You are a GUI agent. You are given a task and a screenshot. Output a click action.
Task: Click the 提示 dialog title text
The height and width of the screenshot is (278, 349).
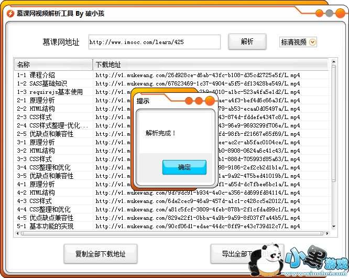click(143, 101)
